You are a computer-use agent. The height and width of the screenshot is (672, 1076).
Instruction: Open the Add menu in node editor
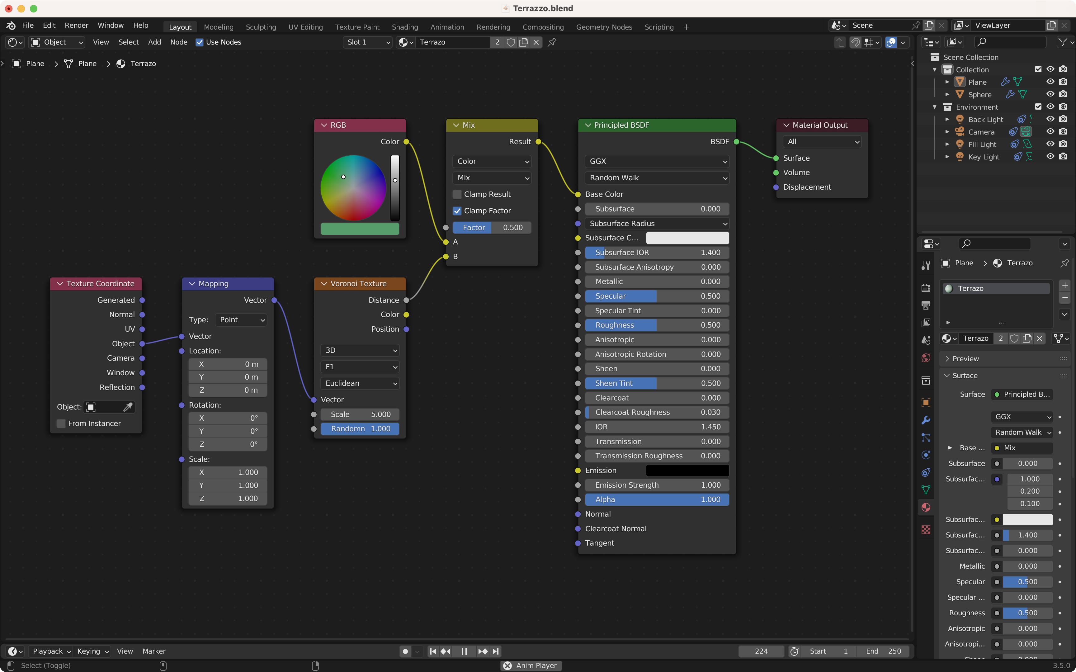click(154, 42)
